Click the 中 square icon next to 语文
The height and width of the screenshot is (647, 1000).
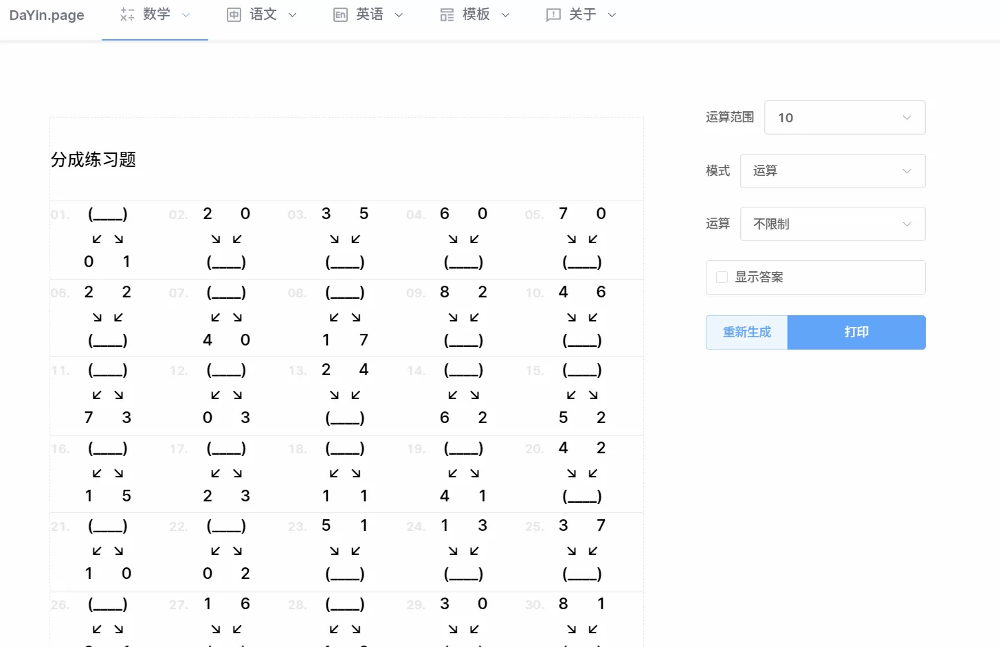coord(232,14)
